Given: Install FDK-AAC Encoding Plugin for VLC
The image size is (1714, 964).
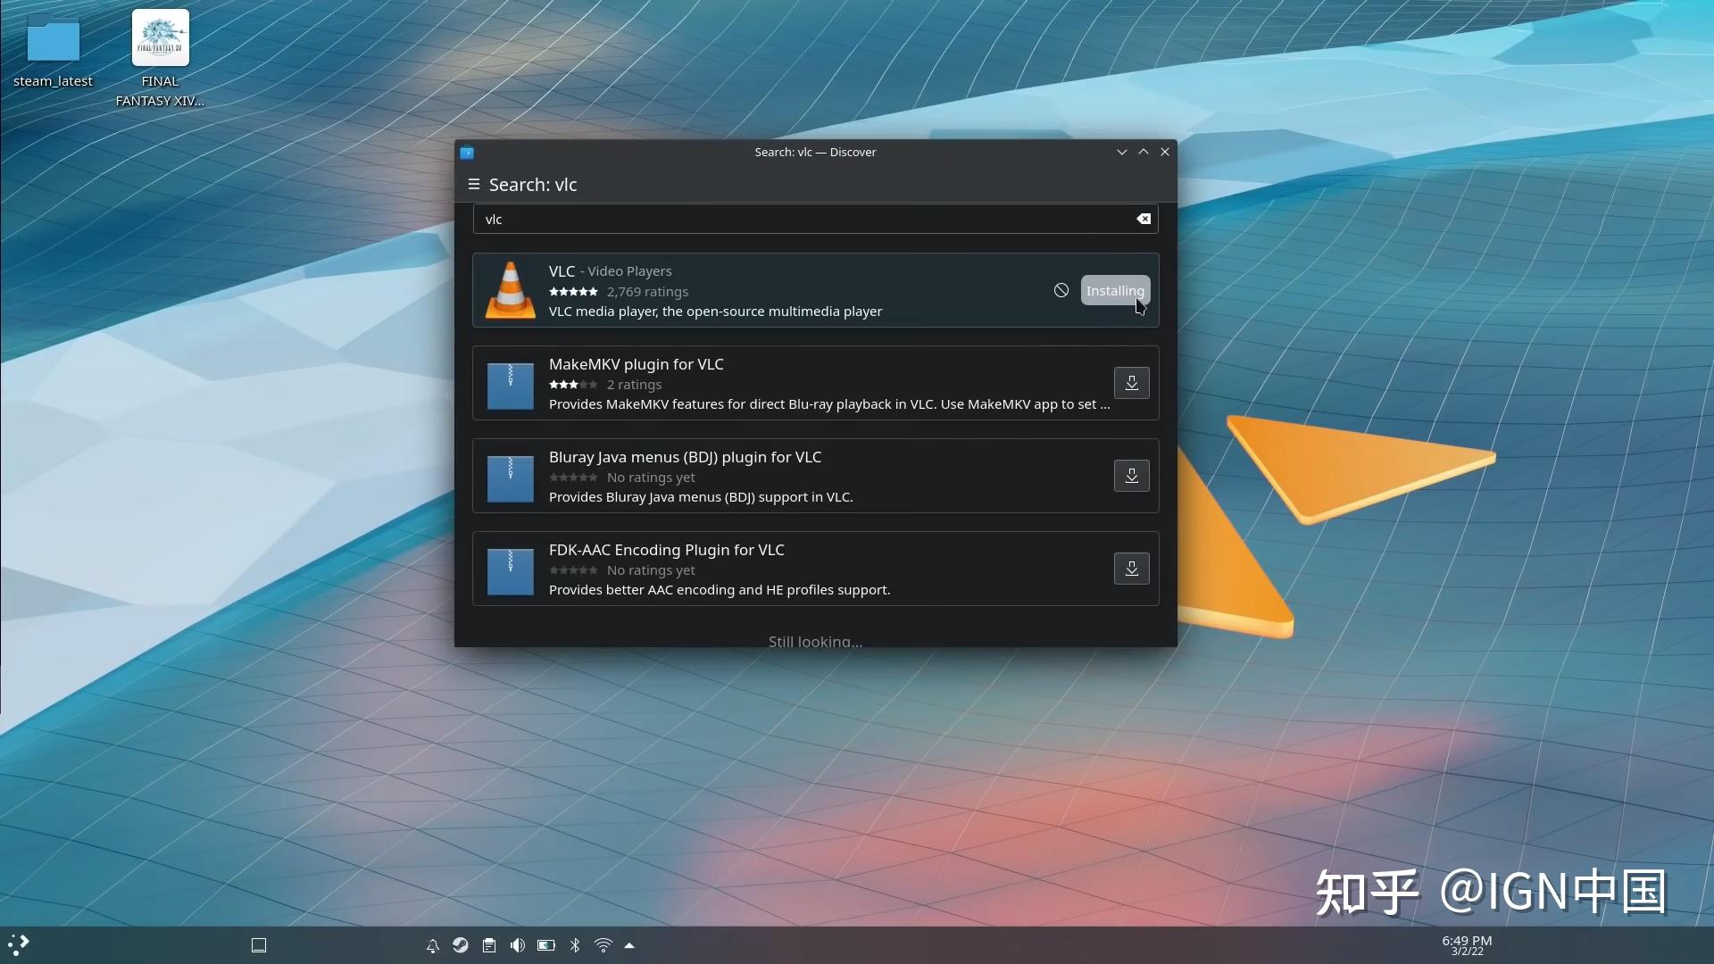Looking at the screenshot, I should [1131, 569].
